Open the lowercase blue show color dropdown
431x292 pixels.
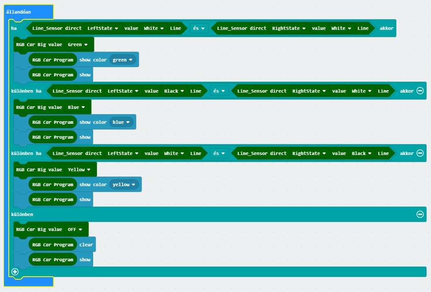point(121,122)
